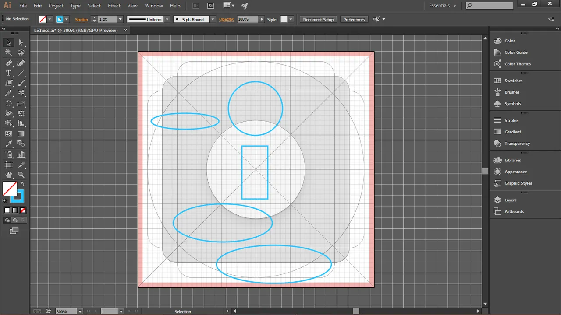
Task: Activate the Perspective Grid tool
Action: (21, 124)
